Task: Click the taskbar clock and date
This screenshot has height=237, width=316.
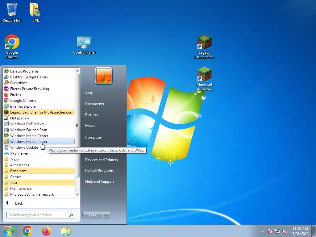Action: [x=300, y=231]
